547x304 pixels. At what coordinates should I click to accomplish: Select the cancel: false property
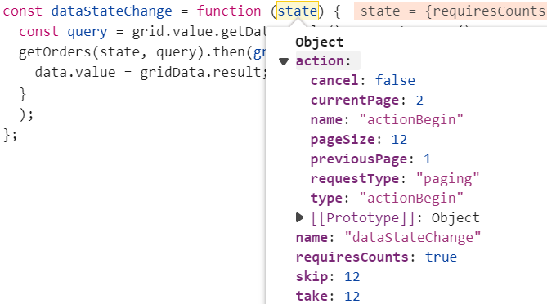tap(363, 81)
